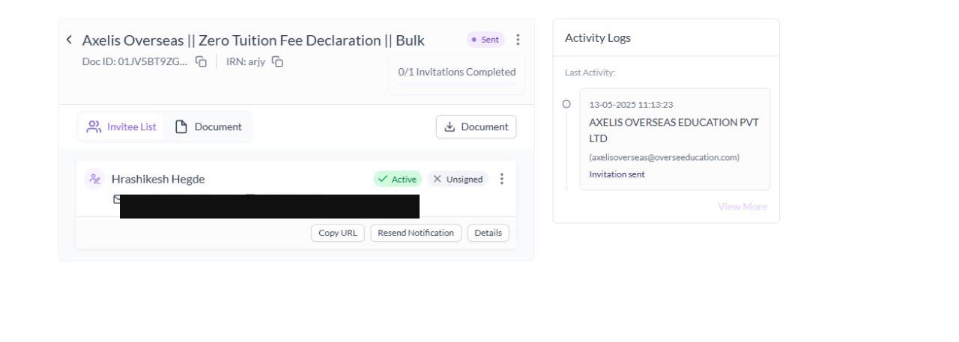Viewport: 959px width, 342px height.
Task: Copy the IRN value arjy
Action: pos(277,61)
